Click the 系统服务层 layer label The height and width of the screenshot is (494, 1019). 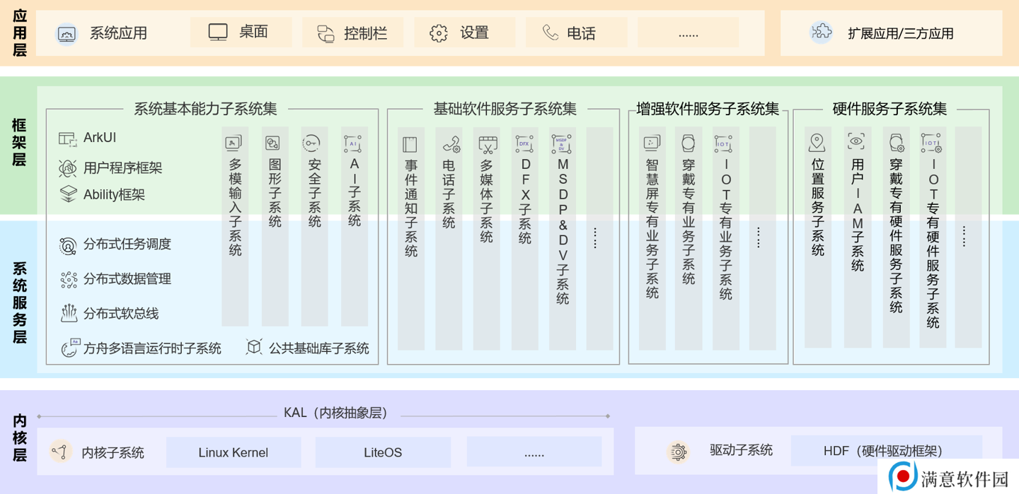[x=19, y=303]
